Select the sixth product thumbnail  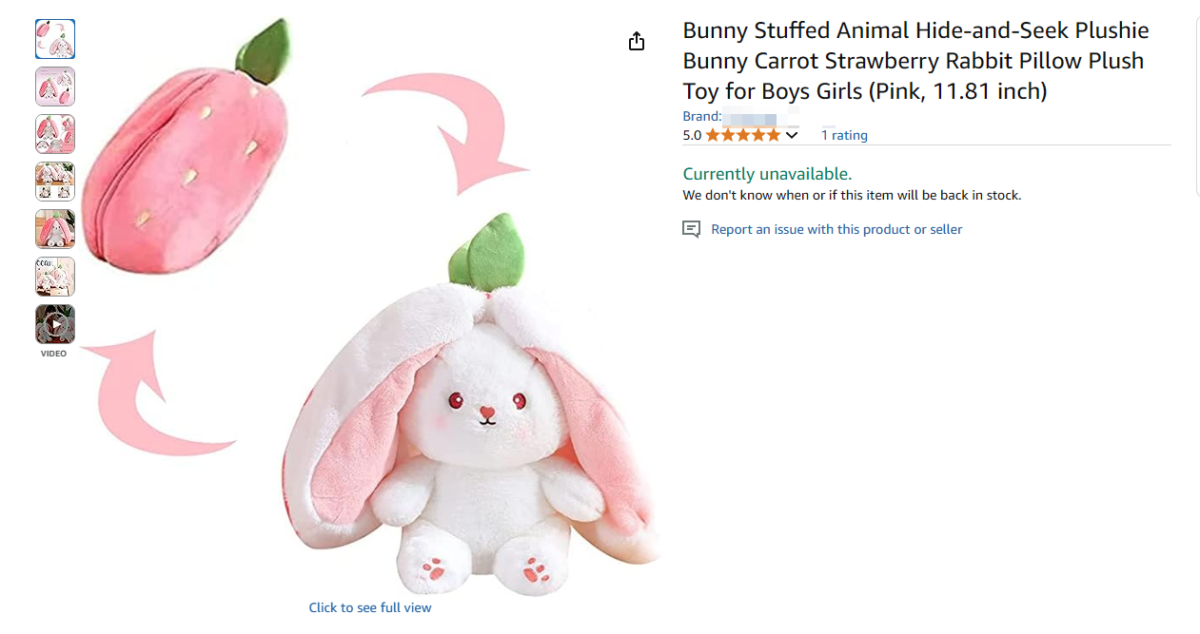55,277
